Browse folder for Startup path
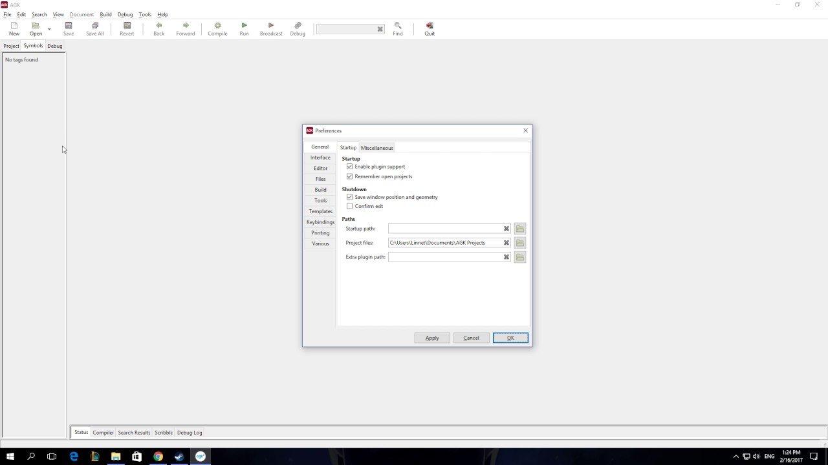Screen dimensions: 828x465 click(x=520, y=229)
